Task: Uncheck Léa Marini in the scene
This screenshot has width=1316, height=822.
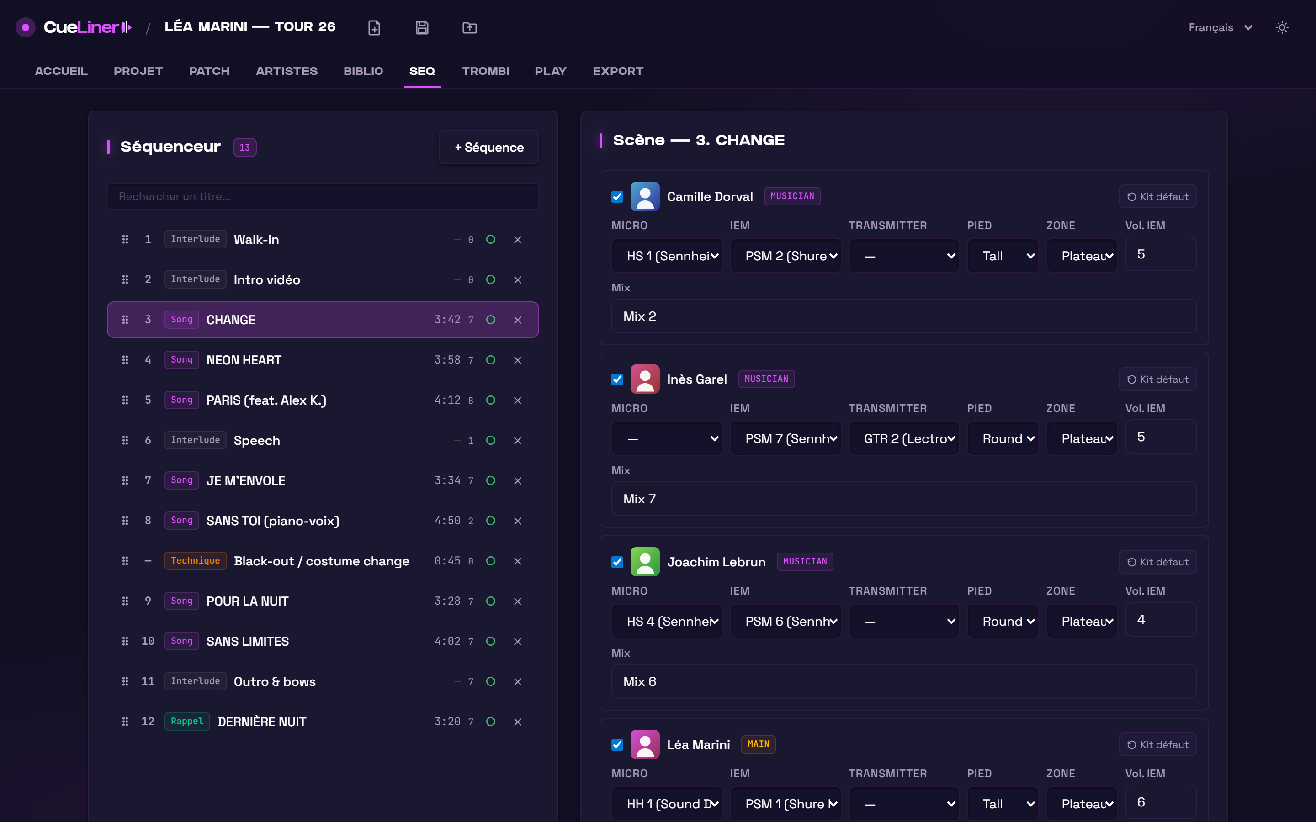Action: click(617, 745)
